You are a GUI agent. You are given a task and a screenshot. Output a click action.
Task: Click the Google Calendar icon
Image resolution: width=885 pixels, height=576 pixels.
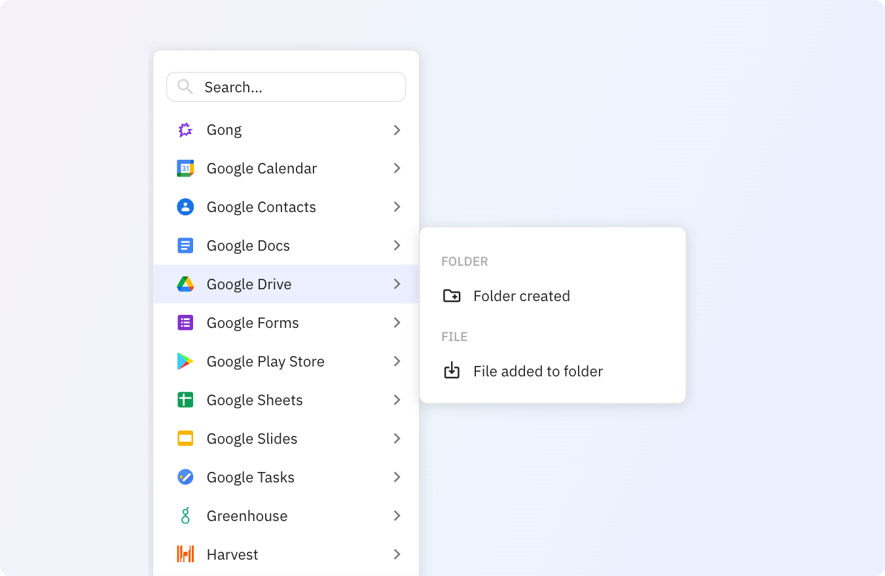coord(185,168)
